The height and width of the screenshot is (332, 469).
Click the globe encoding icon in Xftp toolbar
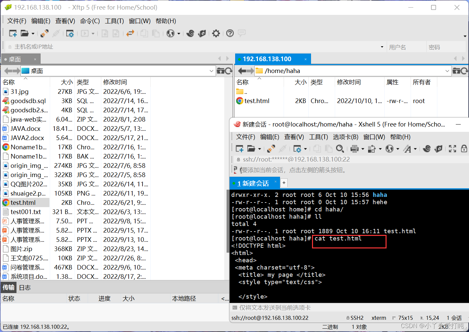pos(171,33)
